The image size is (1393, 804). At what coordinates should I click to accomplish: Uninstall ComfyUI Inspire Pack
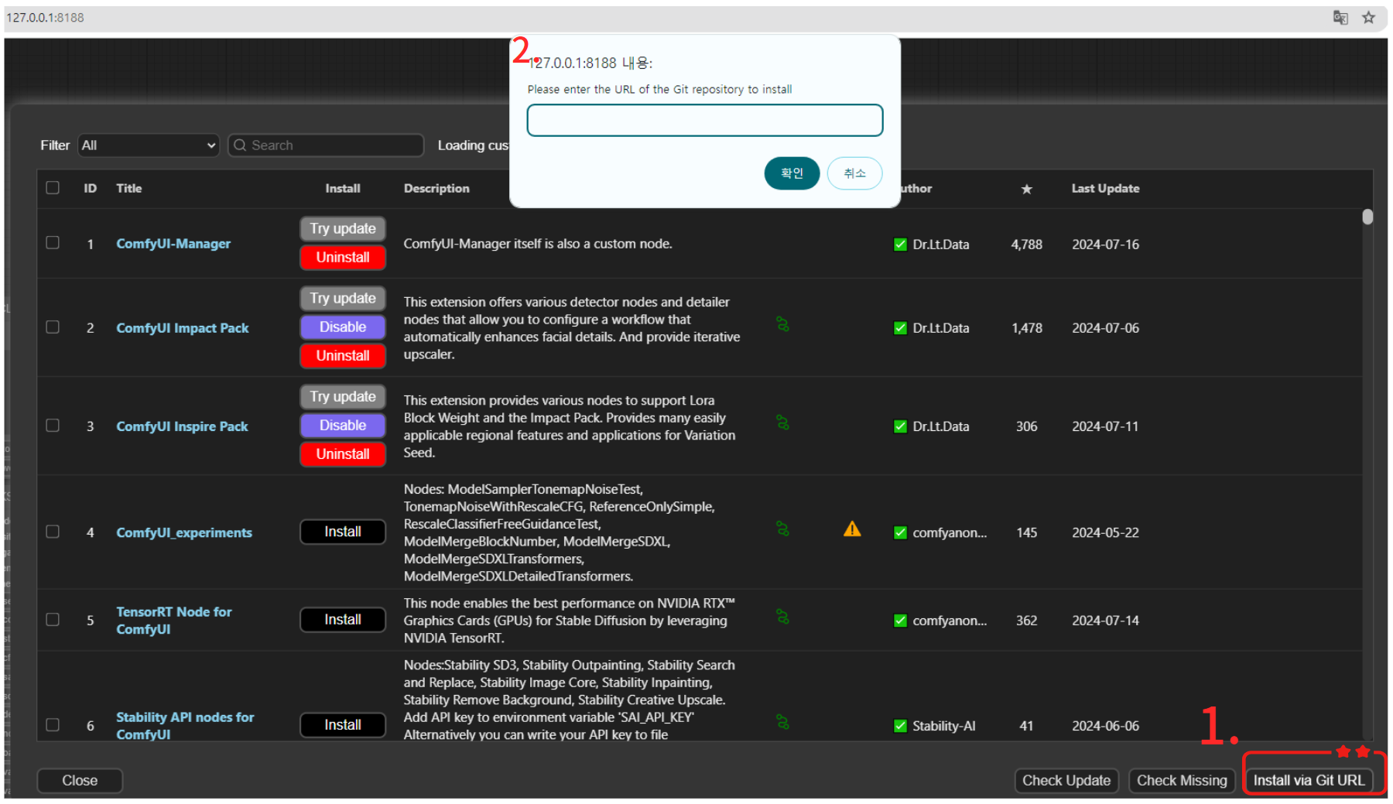[x=343, y=453]
